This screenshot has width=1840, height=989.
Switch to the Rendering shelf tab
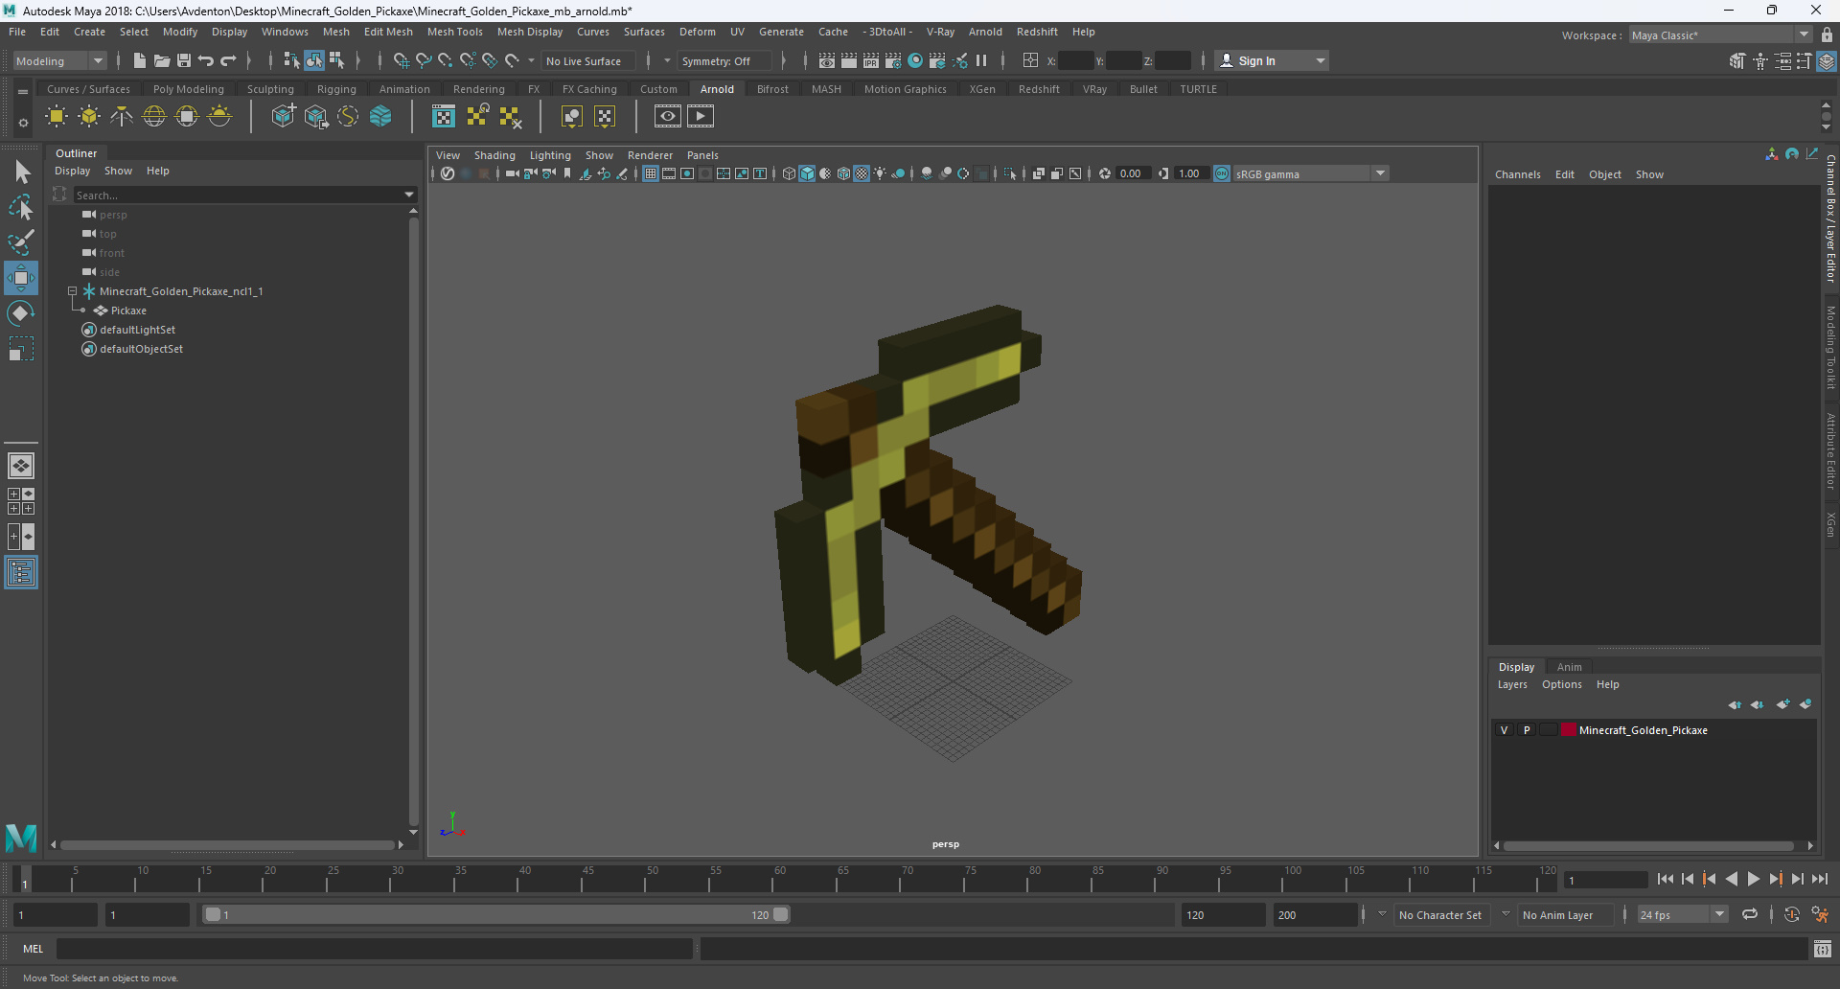pyautogui.click(x=479, y=89)
